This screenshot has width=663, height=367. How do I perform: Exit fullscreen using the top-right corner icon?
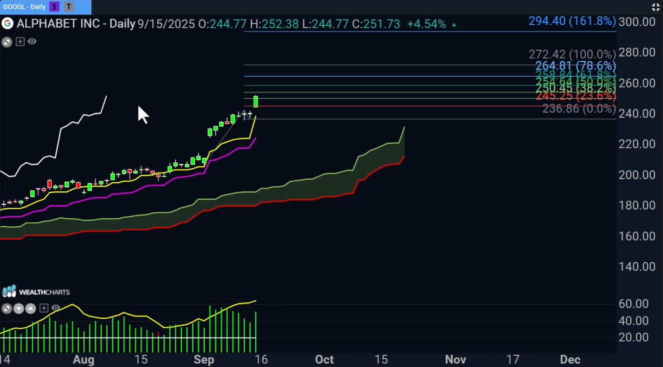(x=655, y=7)
